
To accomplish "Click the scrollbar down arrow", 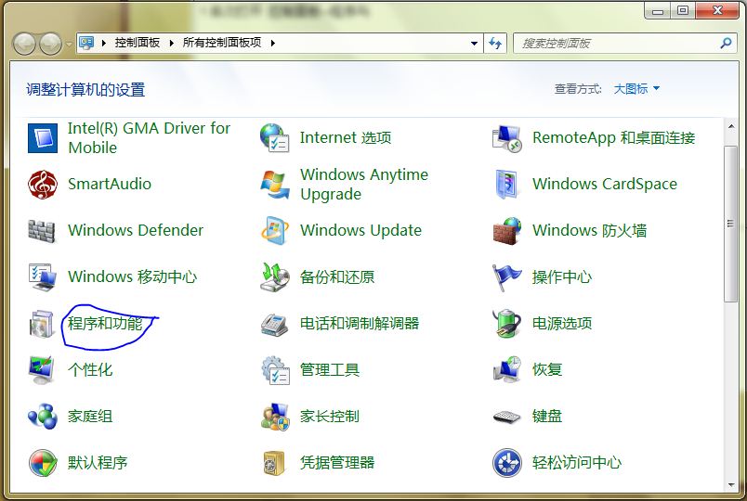I will click(731, 485).
